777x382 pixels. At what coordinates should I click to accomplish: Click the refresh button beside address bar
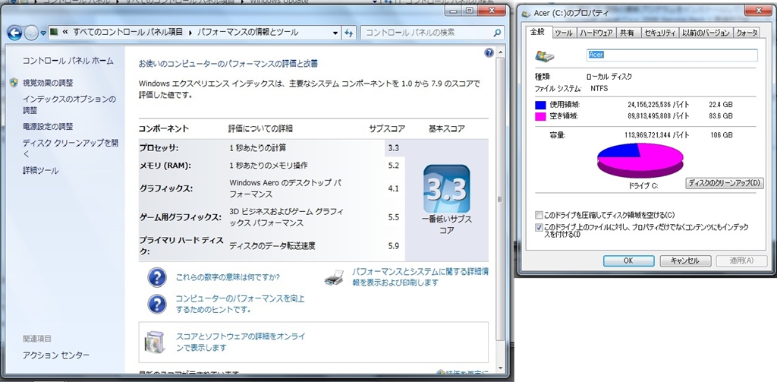click(349, 33)
